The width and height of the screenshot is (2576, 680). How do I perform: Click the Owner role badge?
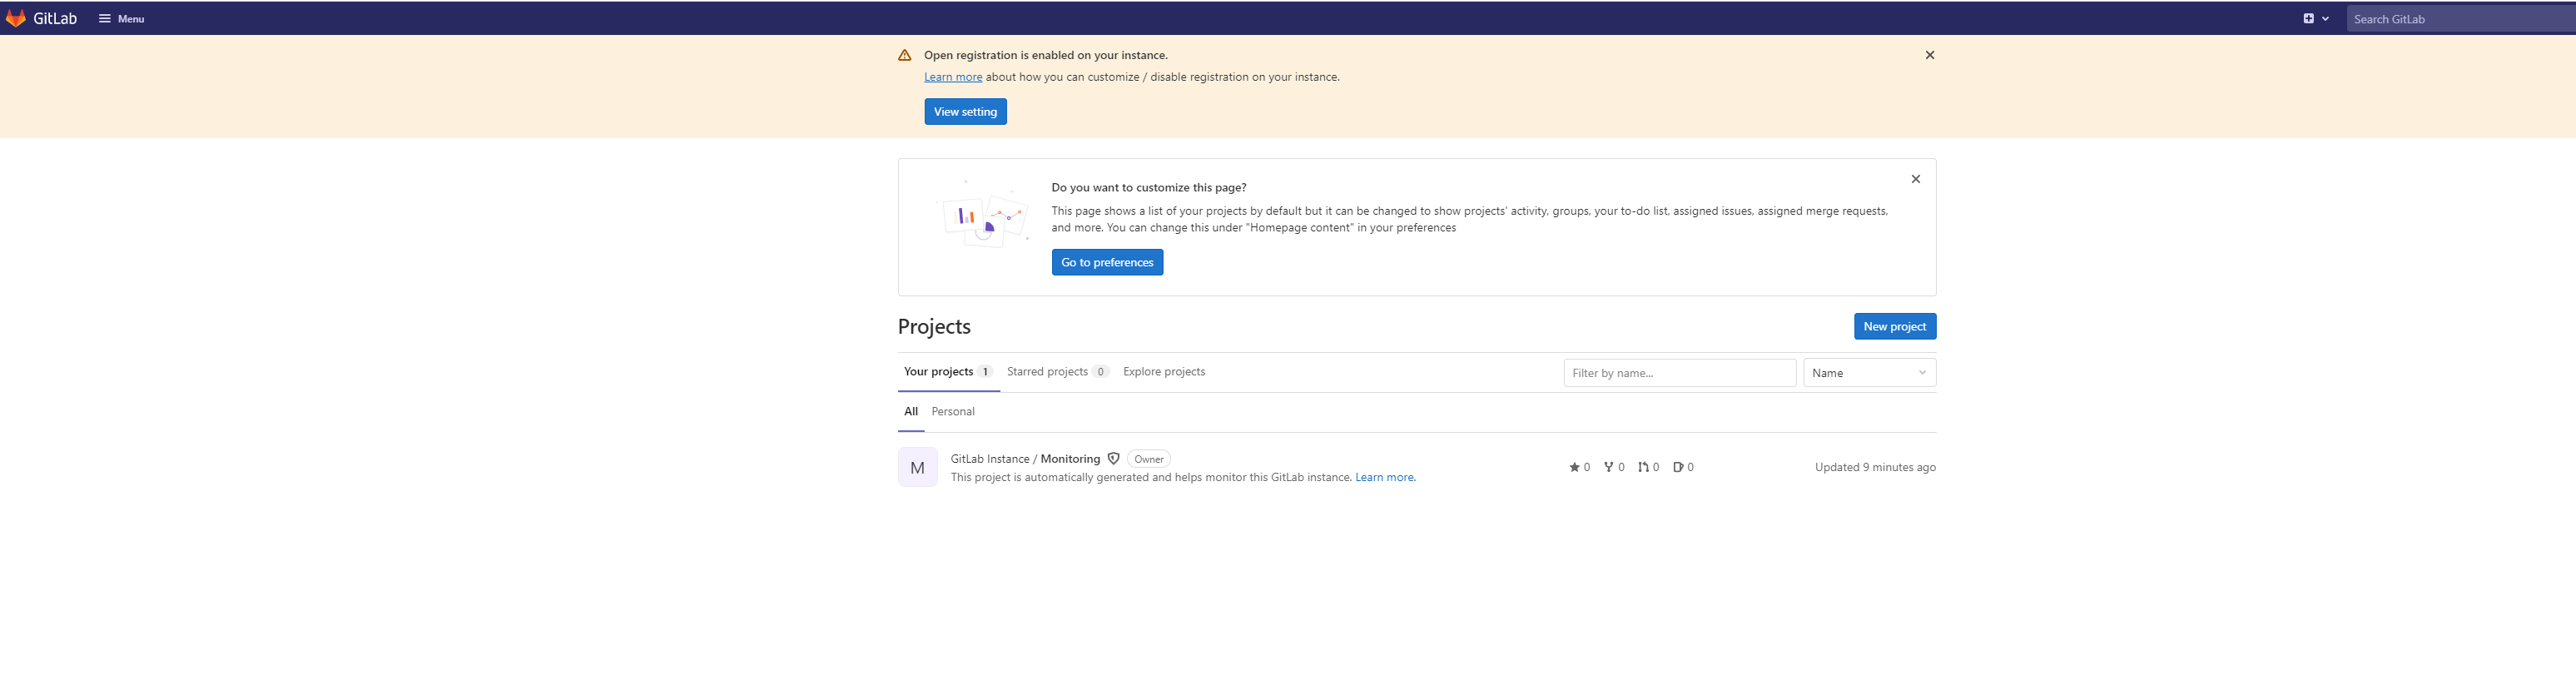(x=1149, y=459)
